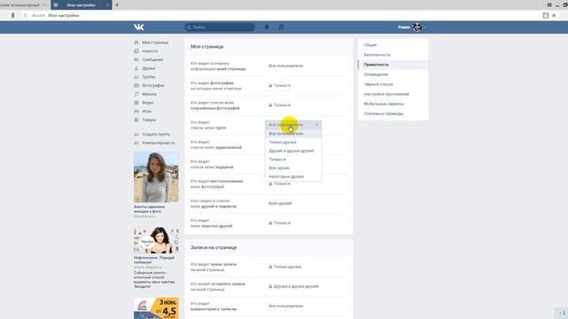Click the Товары sidebar icon

point(137,120)
